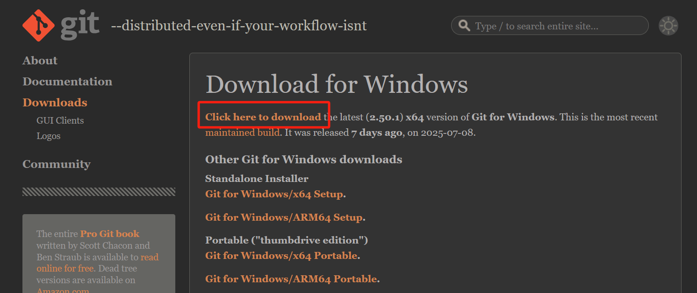Viewport: 697px width, 293px height.
Task: Download Git for Windows/ARM64 Setup
Action: point(284,217)
